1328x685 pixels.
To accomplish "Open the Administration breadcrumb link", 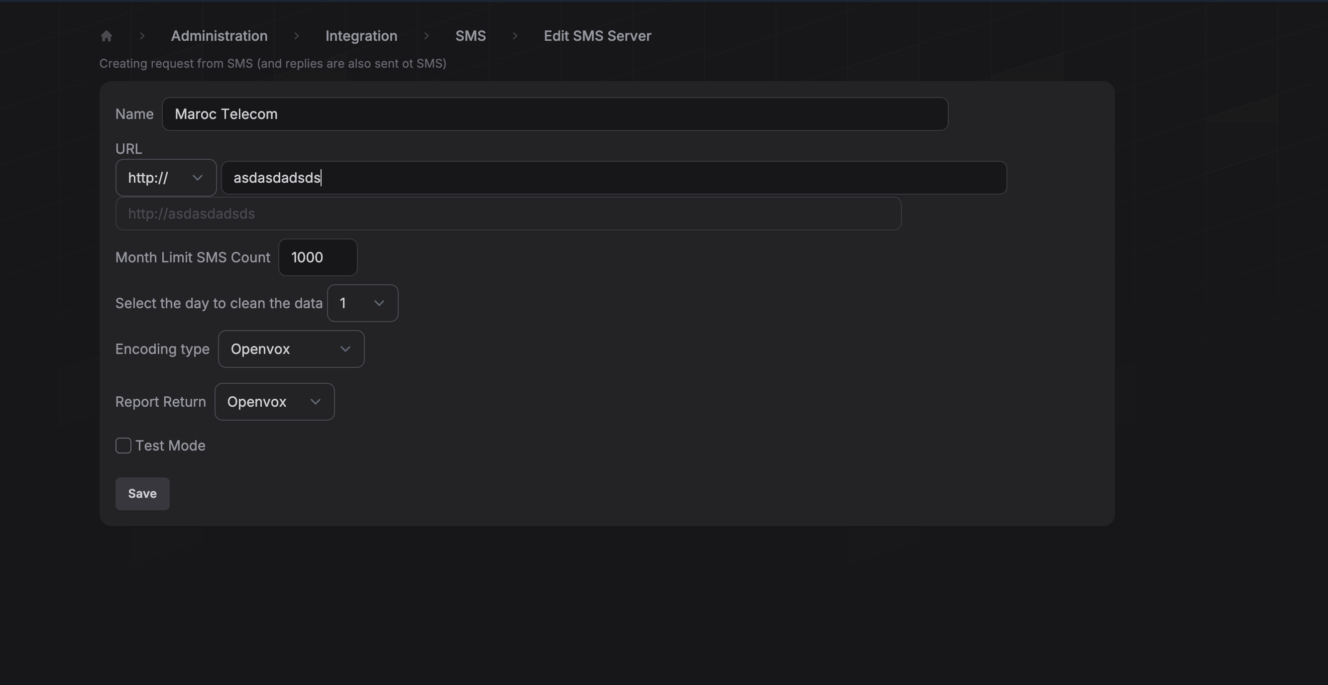I will tap(219, 36).
